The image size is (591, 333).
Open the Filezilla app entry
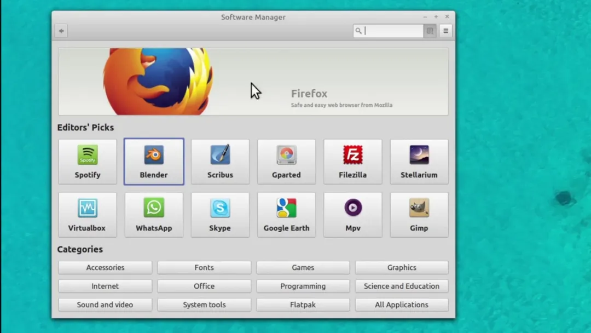(x=353, y=162)
